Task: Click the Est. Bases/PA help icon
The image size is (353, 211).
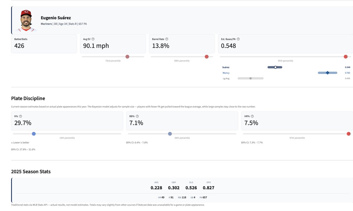Action: click(238, 39)
